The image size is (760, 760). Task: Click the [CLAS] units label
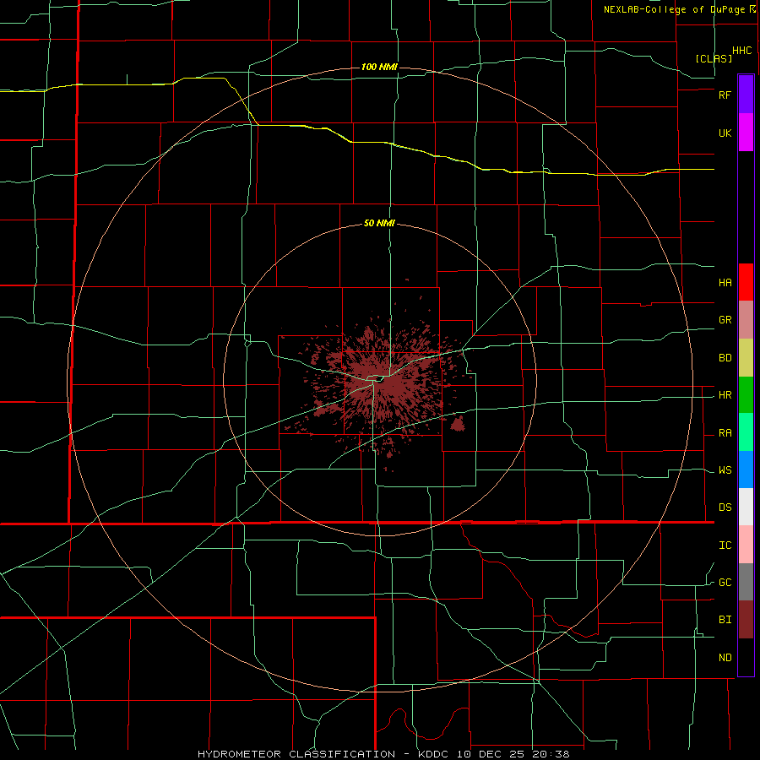click(x=714, y=58)
